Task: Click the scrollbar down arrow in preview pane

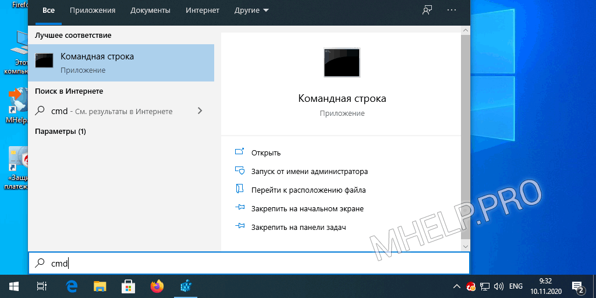Action: [x=466, y=247]
